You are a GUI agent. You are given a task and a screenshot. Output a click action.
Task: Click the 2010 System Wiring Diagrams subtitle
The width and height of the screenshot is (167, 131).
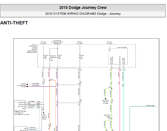click(83, 14)
